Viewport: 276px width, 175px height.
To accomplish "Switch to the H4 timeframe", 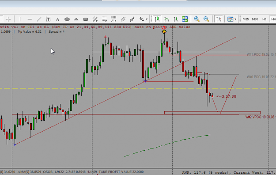I will pos(273,19).
